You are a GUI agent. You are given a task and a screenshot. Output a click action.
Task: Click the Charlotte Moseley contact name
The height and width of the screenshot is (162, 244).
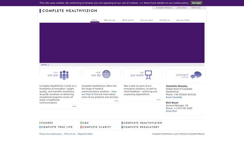click(x=176, y=86)
